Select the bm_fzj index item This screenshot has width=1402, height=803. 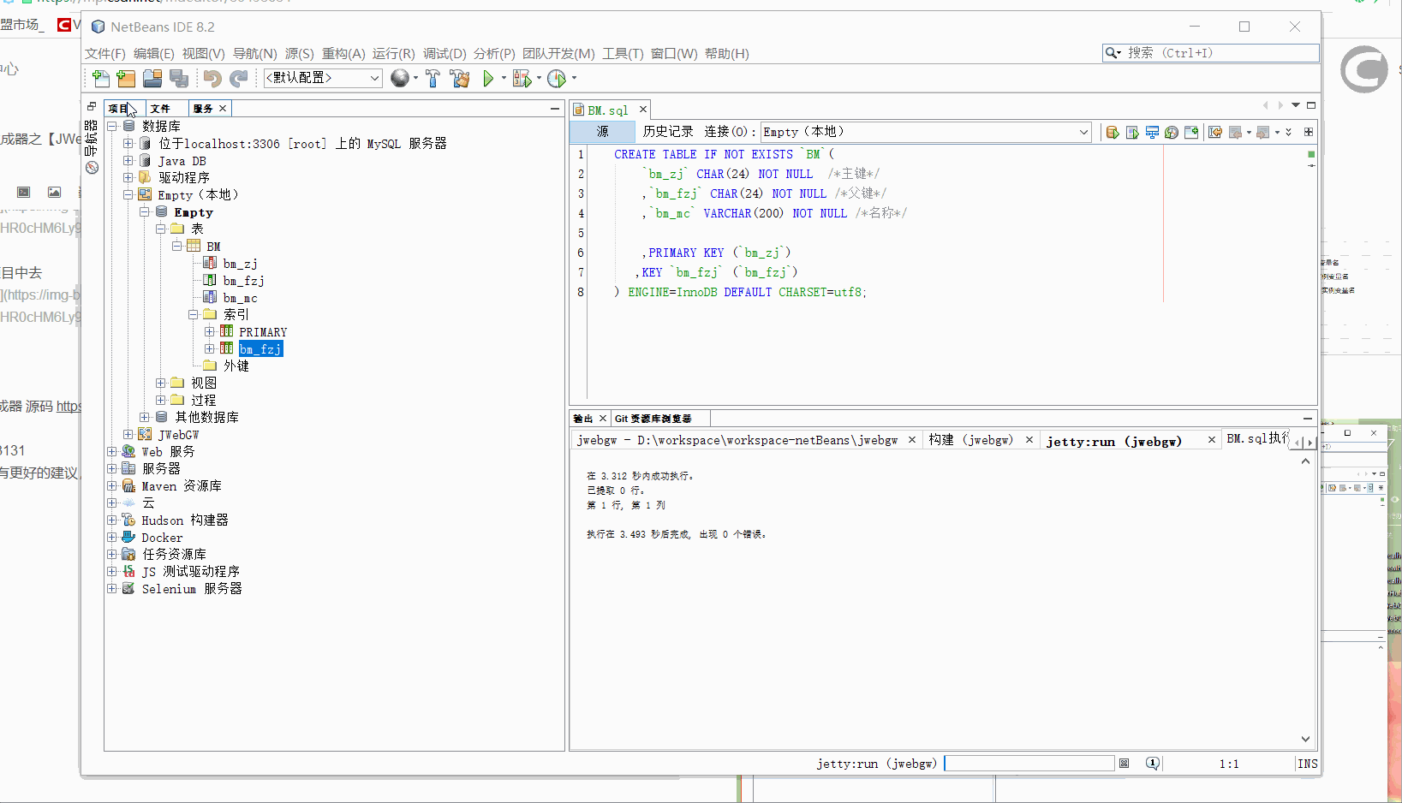pos(260,348)
